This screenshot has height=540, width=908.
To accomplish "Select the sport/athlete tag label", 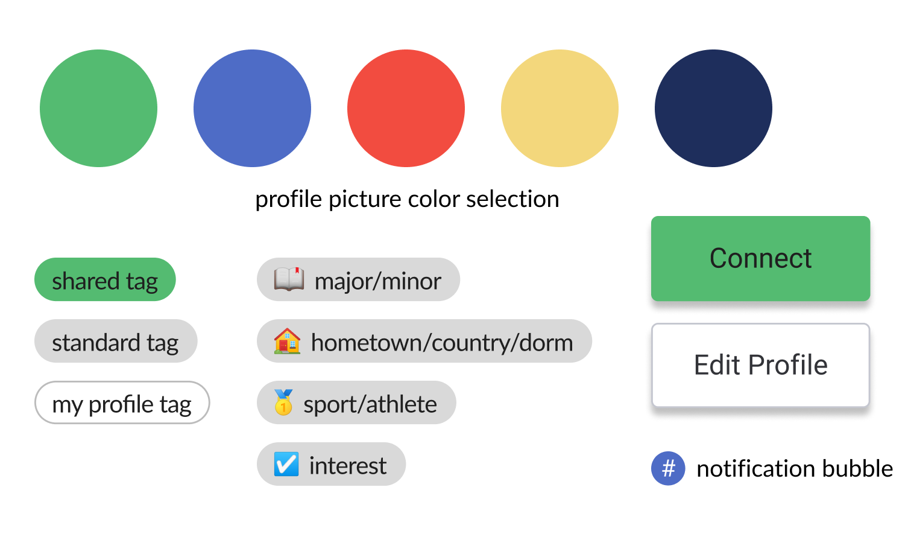I will (370, 404).
